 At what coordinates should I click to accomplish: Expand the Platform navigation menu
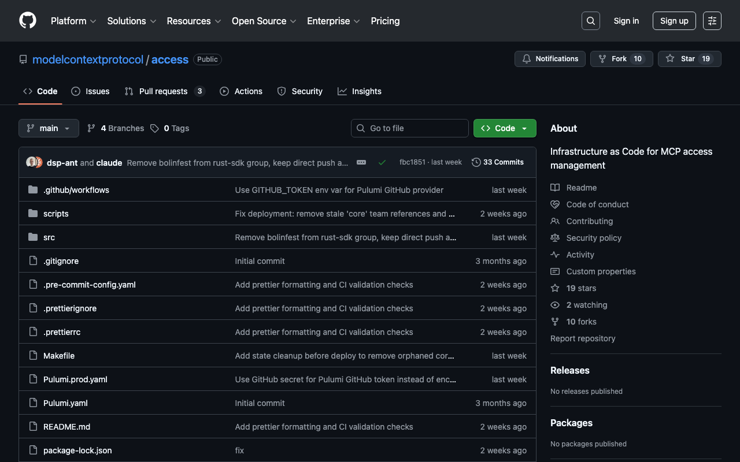point(73,21)
